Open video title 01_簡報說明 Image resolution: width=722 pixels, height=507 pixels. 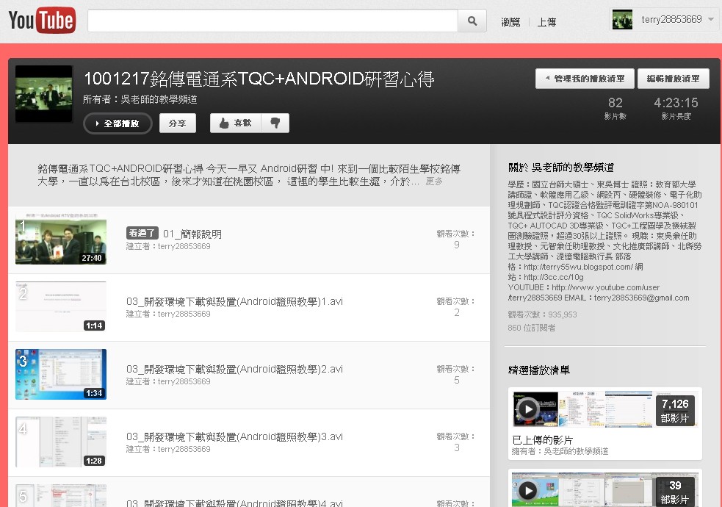[192, 234]
